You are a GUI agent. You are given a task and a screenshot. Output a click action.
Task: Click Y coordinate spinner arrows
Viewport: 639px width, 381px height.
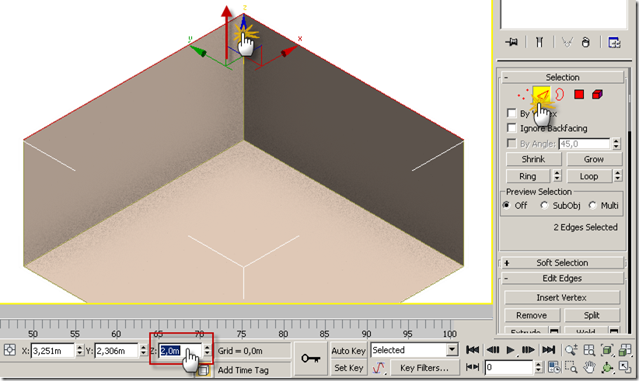(x=143, y=350)
